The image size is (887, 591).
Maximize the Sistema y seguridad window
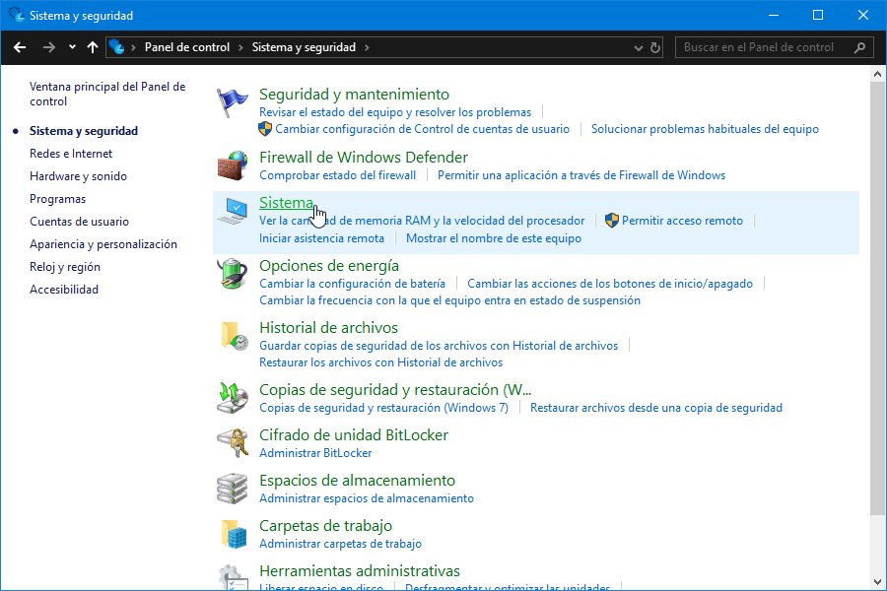pyautogui.click(x=818, y=15)
